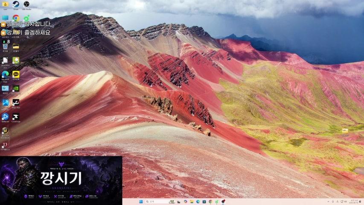The image size is (364, 205).
Task: Open the taskbar clock and date
Action: click(x=354, y=202)
